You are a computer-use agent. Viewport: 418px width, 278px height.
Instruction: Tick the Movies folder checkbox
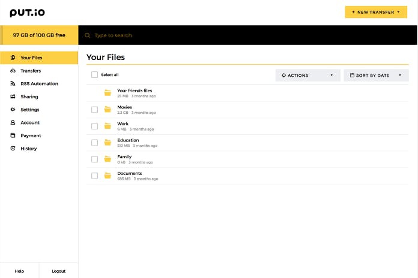tap(95, 110)
